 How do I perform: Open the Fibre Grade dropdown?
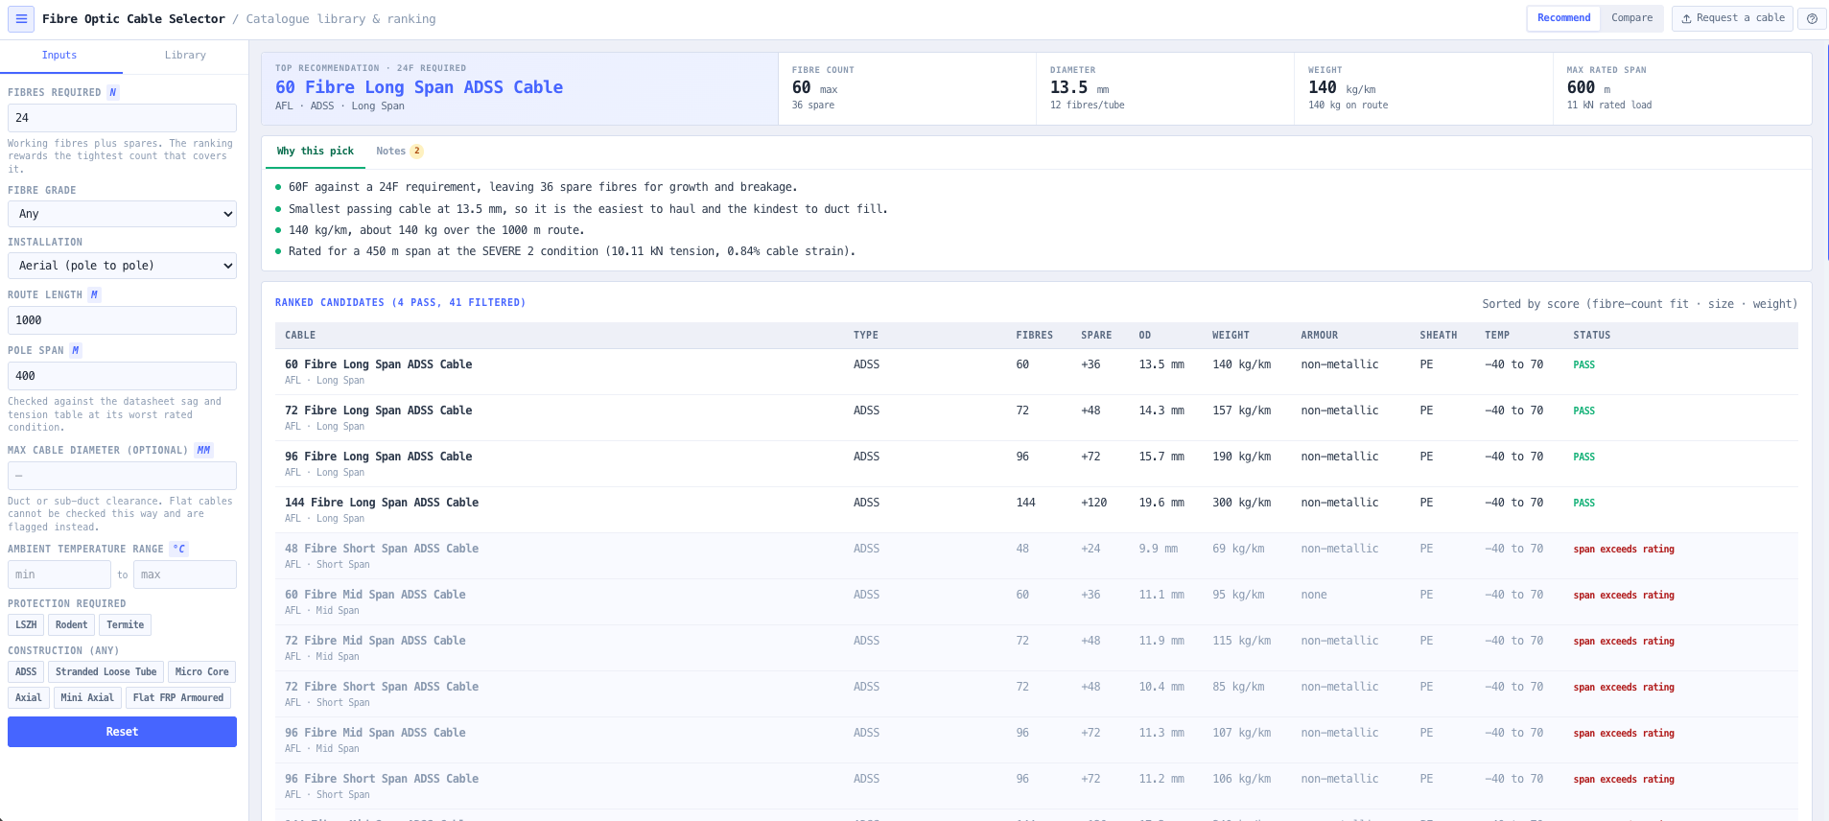[122, 214]
